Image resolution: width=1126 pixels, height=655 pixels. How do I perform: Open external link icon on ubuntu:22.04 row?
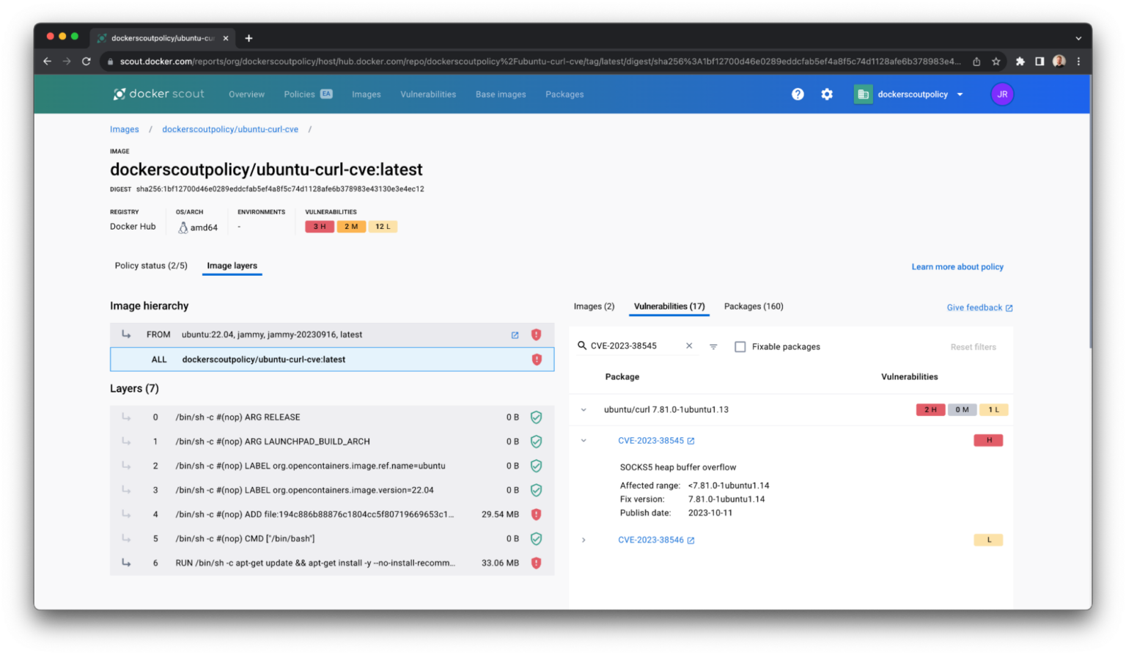(515, 335)
